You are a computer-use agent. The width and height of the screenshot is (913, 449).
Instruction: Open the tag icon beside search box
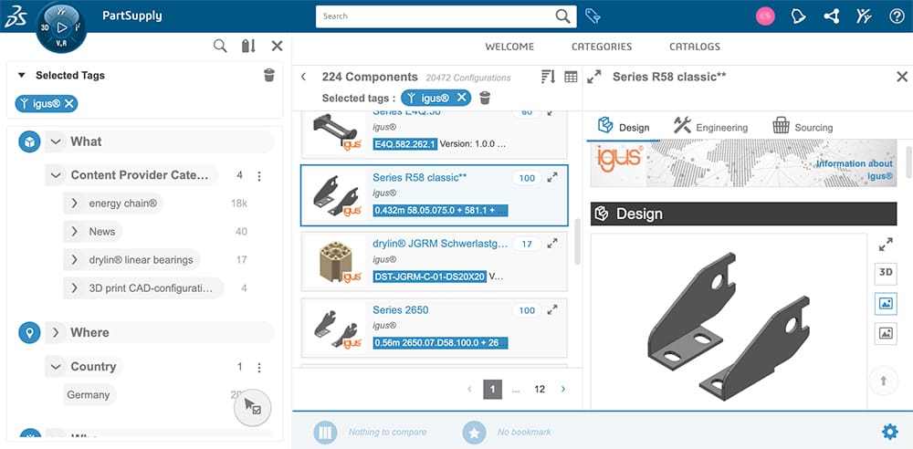pyautogui.click(x=593, y=16)
